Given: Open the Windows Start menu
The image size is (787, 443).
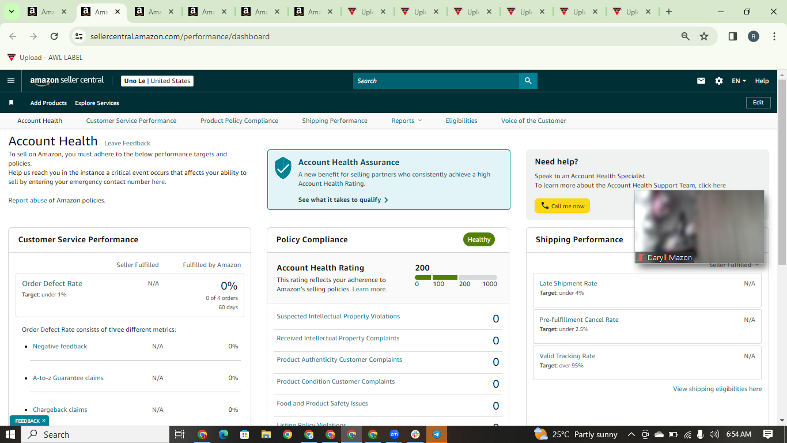Looking at the screenshot, I should 10,434.
